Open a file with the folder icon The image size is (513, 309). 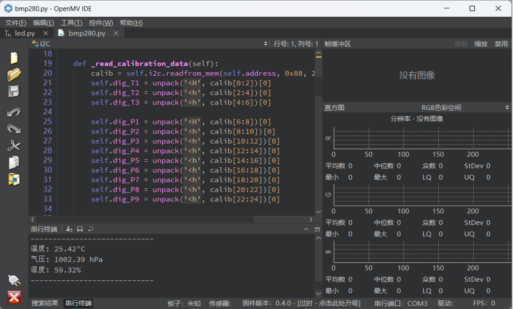(14, 75)
